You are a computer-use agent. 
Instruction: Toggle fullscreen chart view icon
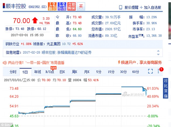pos(150,71)
